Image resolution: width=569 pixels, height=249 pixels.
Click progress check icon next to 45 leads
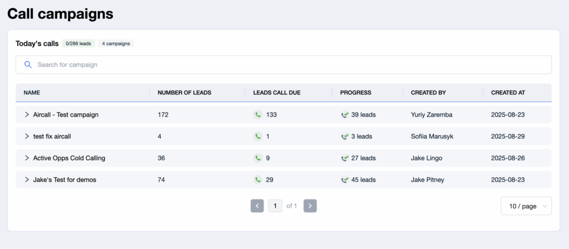(x=345, y=180)
